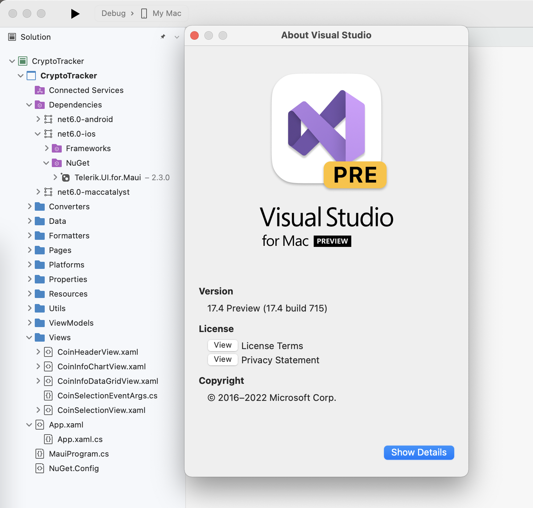
Task: Select the My Mac run target
Action: pos(161,13)
